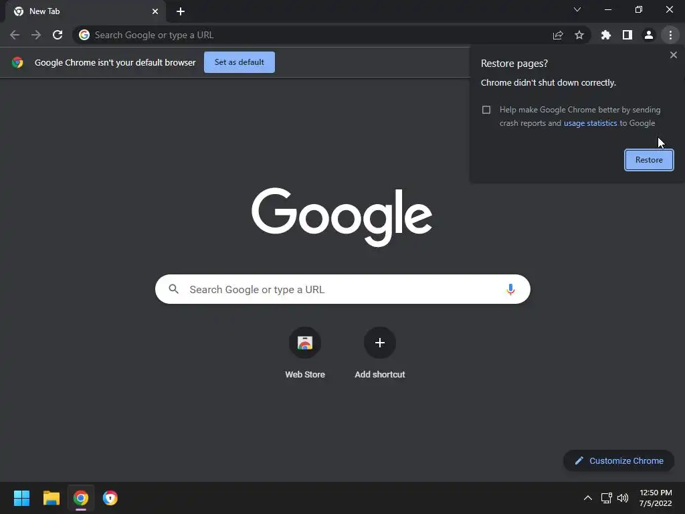Minimize the Chrome window
Viewport: 685px width, 514px height.
click(x=608, y=9)
